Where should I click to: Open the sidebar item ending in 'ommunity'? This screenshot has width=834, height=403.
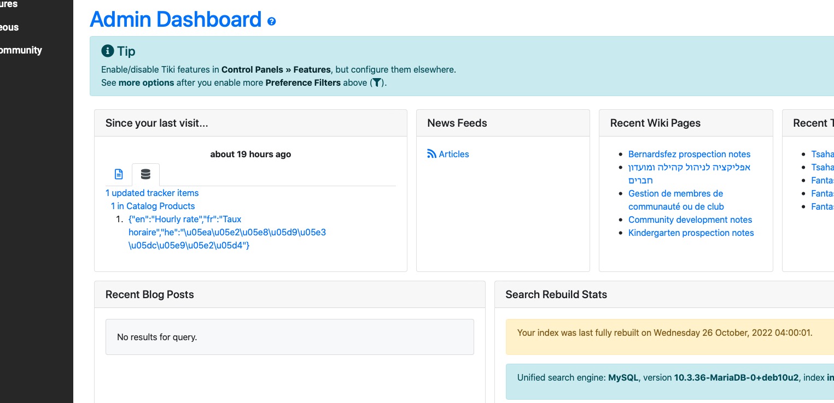(x=21, y=50)
